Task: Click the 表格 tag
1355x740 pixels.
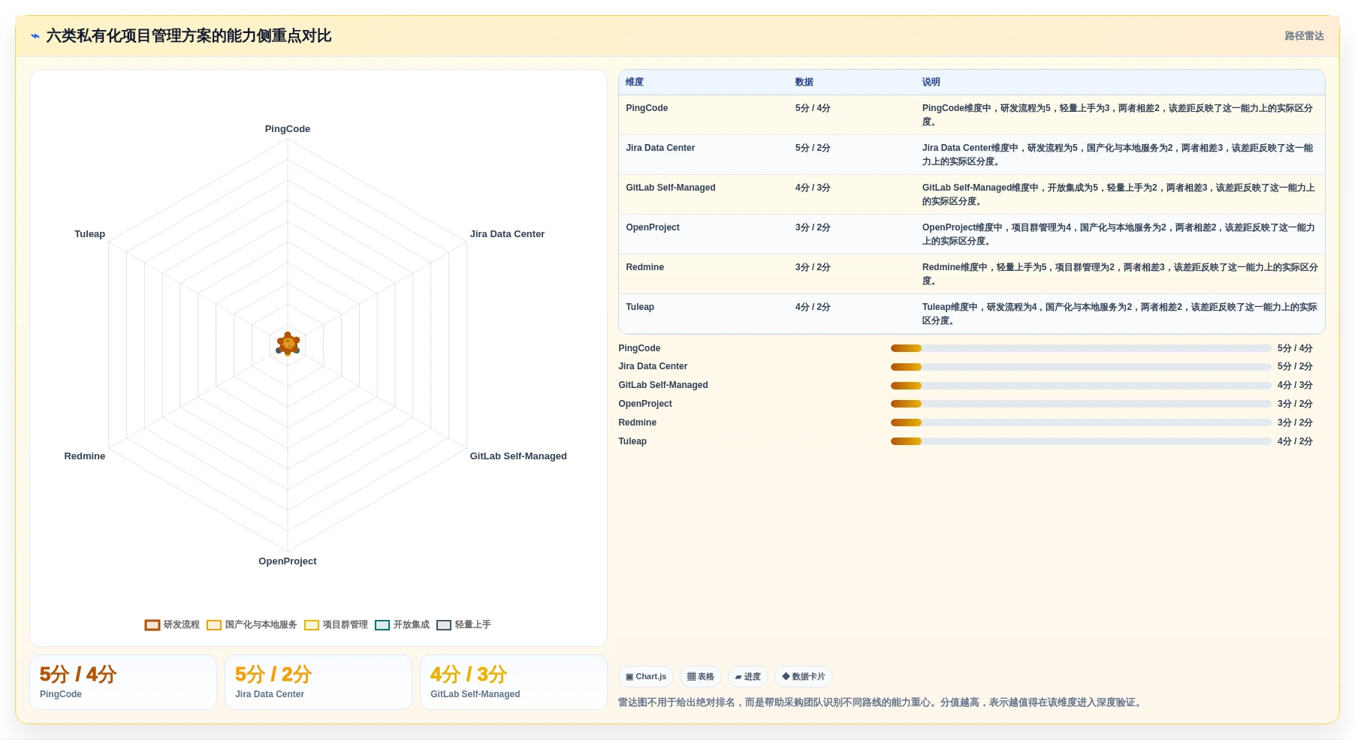Action: [x=701, y=677]
